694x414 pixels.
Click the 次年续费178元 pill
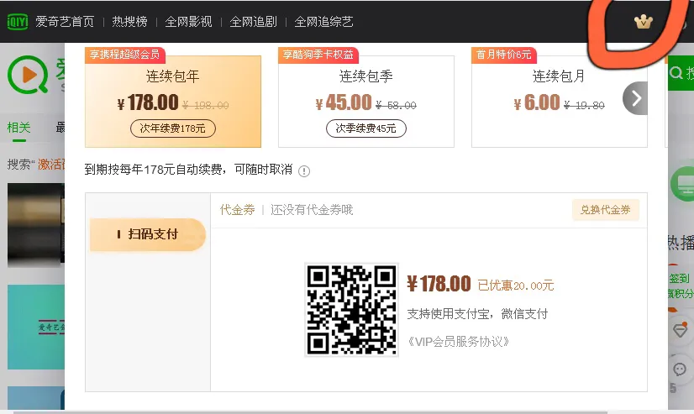tap(173, 128)
